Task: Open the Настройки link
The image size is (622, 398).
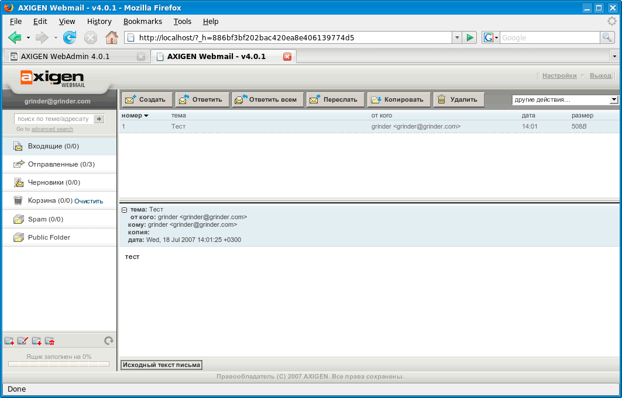Action: coord(559,75)
